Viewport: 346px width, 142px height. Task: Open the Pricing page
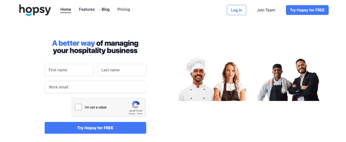pos(124,9)
